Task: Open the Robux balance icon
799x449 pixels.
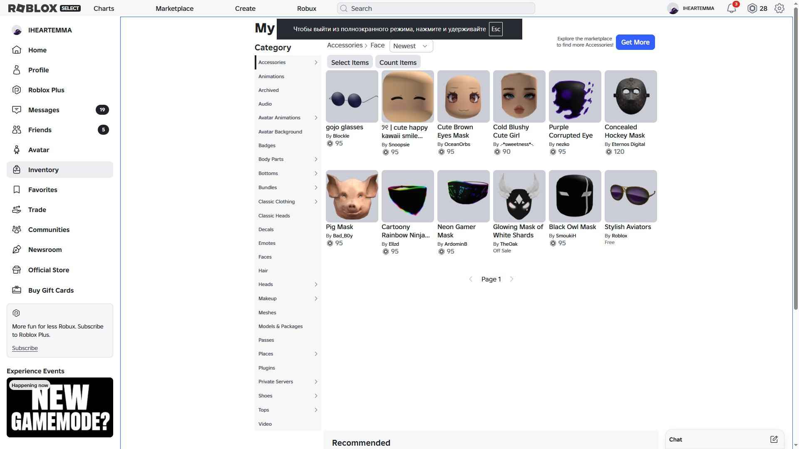Action: (752, 8)
